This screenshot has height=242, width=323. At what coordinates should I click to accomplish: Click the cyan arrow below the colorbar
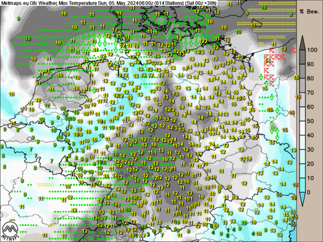[x=304, y=199]
